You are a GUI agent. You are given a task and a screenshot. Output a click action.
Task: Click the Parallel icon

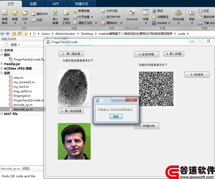point(154,23)
